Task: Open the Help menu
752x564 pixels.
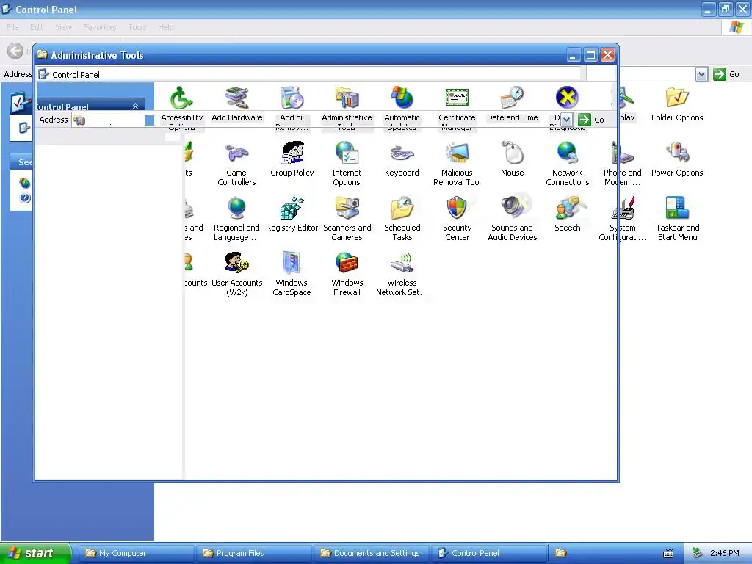Action: (165, 27)
